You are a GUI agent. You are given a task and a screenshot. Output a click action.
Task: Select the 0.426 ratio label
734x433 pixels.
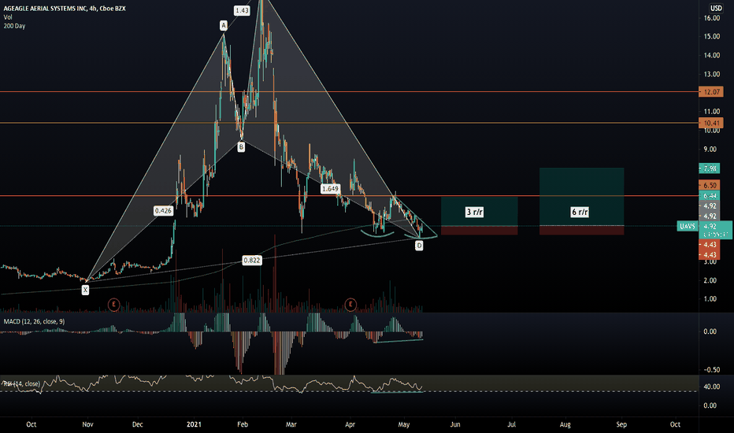pos(163,211)
